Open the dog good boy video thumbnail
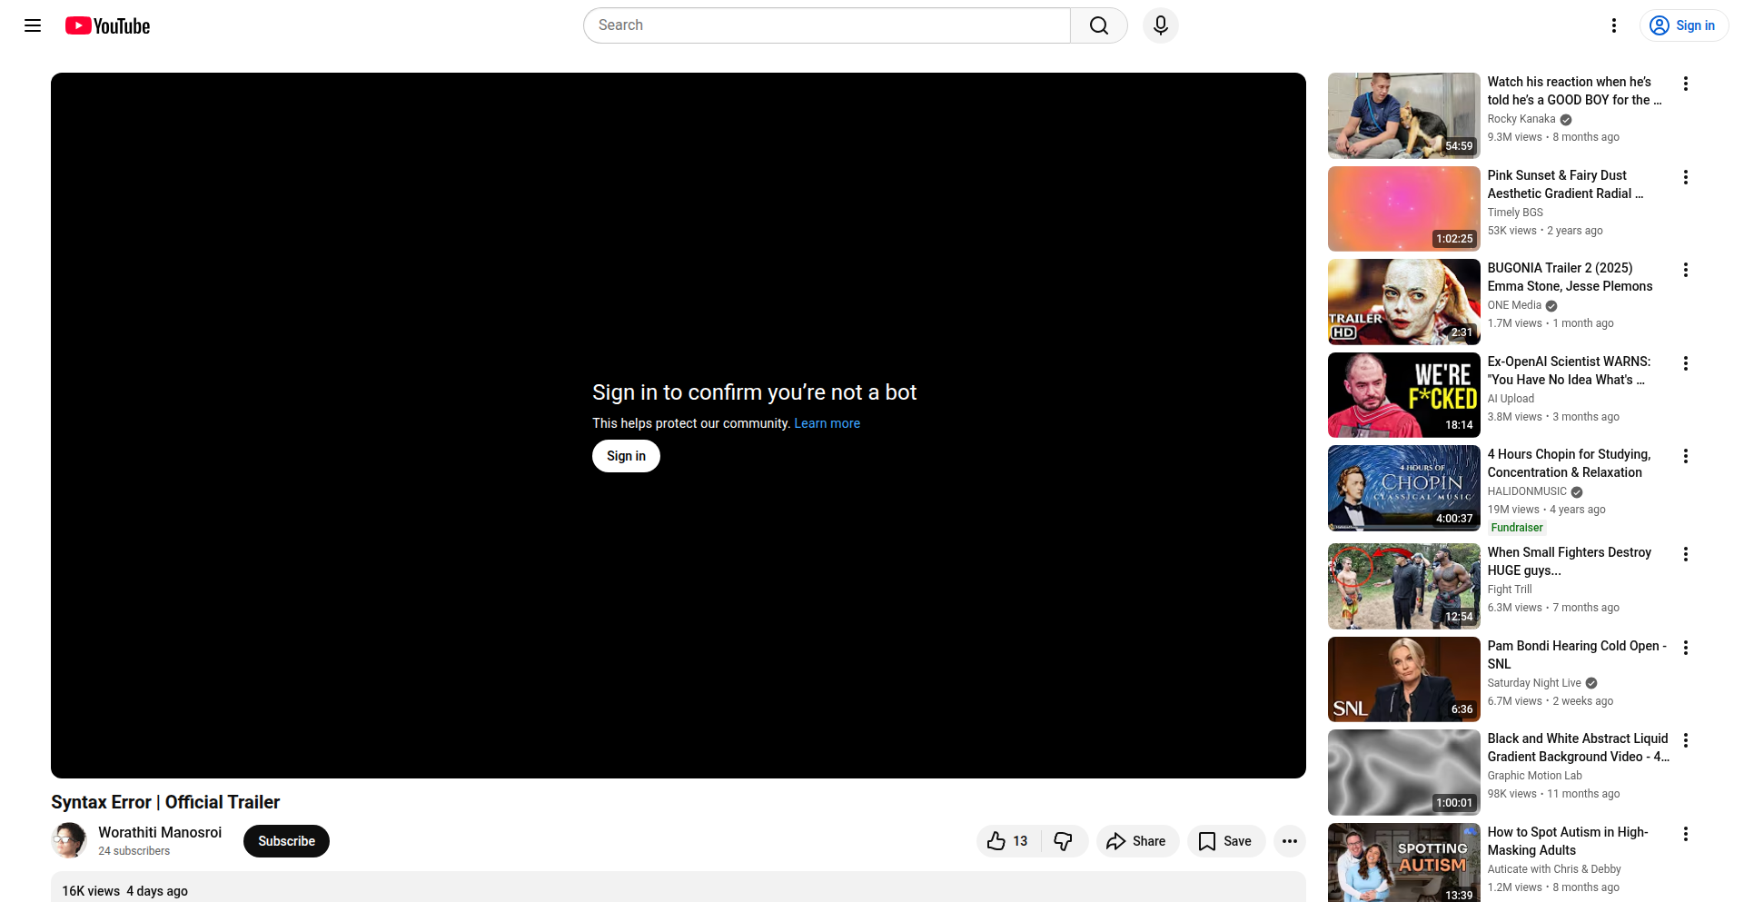 click(x=1404, y=115)
